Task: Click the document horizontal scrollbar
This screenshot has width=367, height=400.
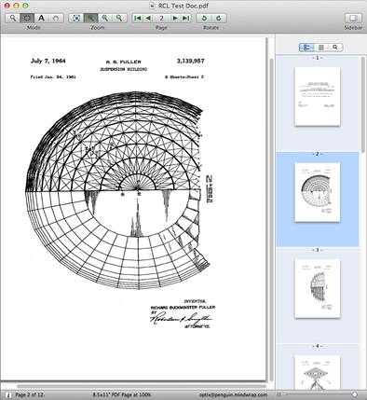Action: point(142,386)
